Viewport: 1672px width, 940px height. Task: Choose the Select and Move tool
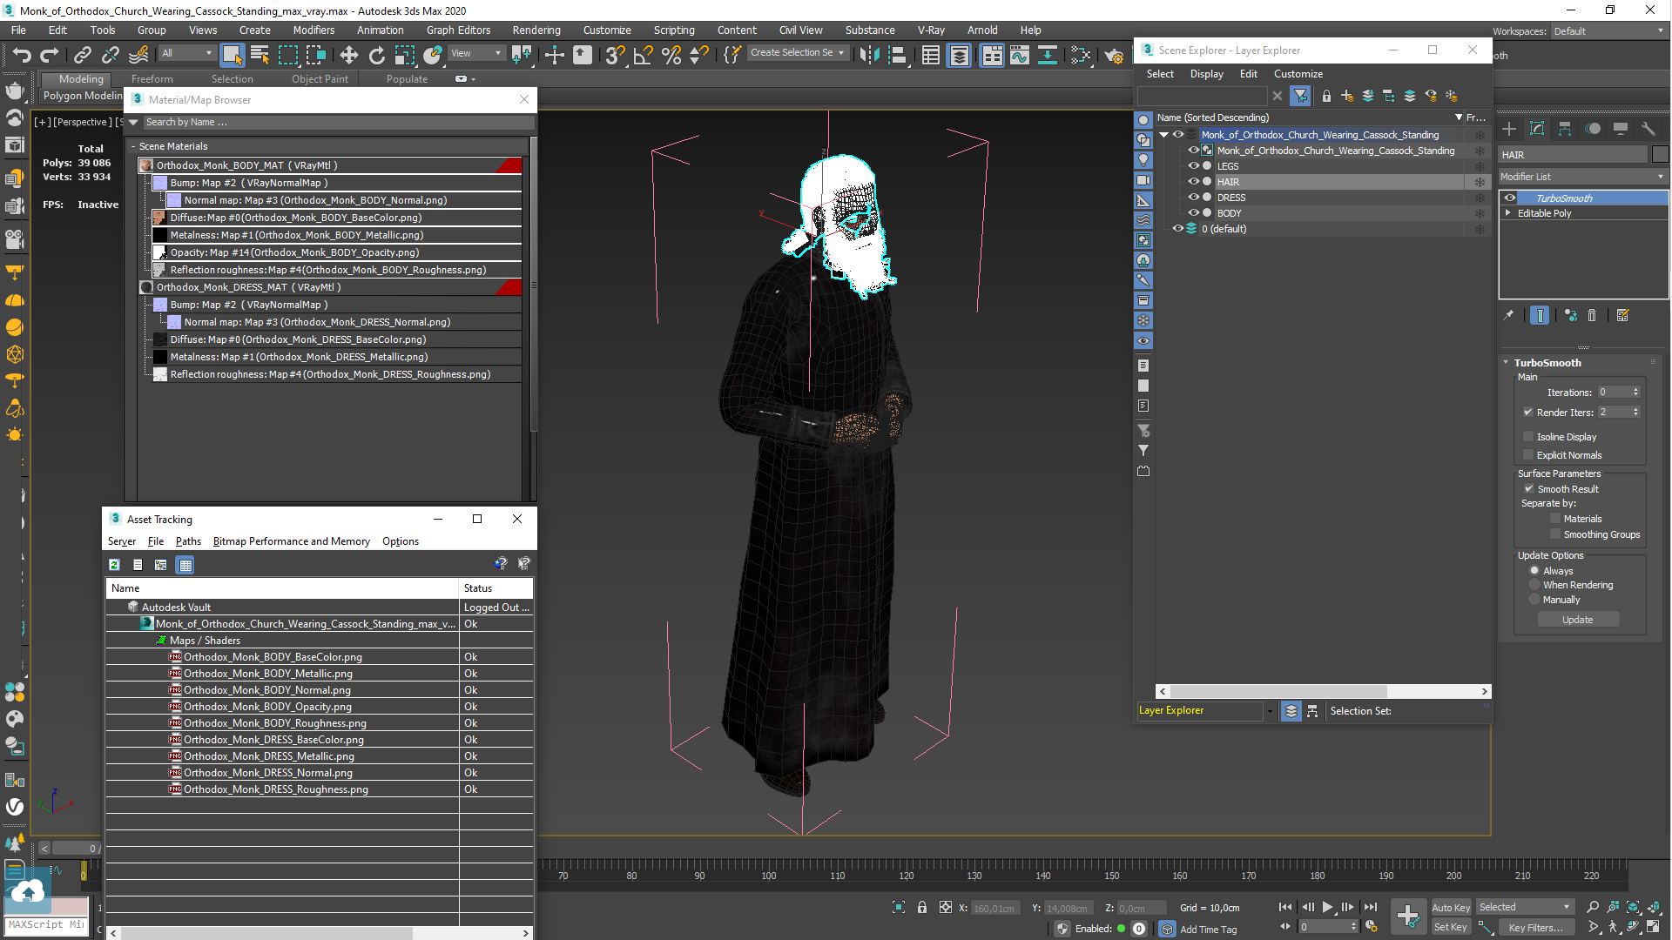(349, 55)
